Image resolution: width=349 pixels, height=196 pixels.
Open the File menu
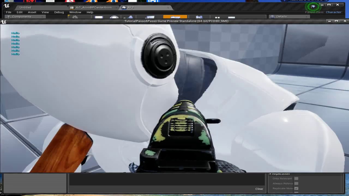(9, 12)
